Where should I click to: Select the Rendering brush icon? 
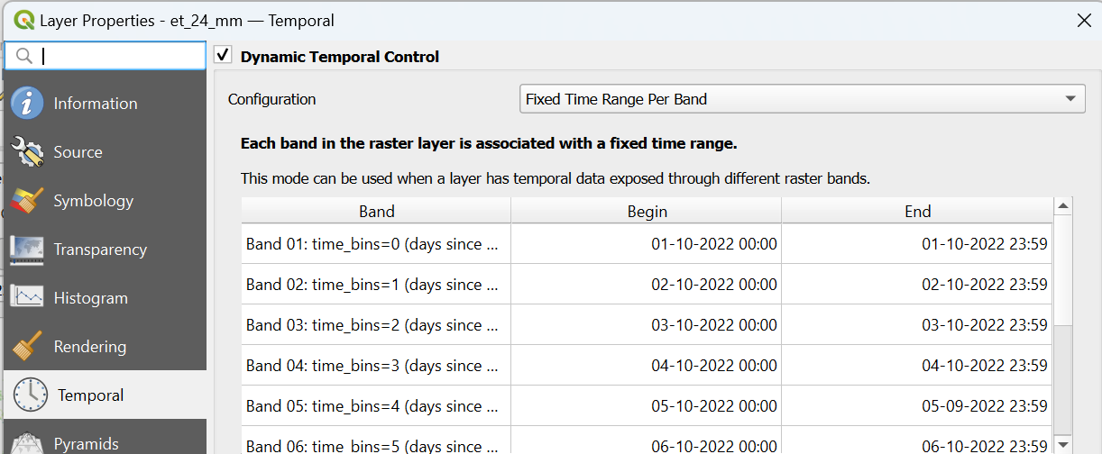27,347
